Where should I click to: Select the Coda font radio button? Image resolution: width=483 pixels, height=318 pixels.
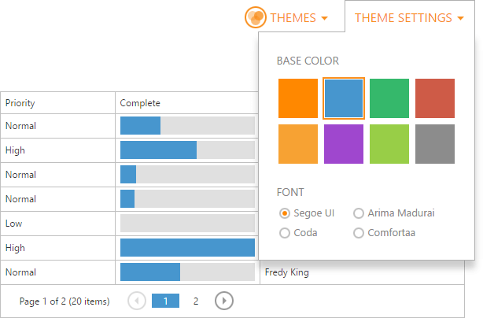pyautogui.click(x=285, y=232)
